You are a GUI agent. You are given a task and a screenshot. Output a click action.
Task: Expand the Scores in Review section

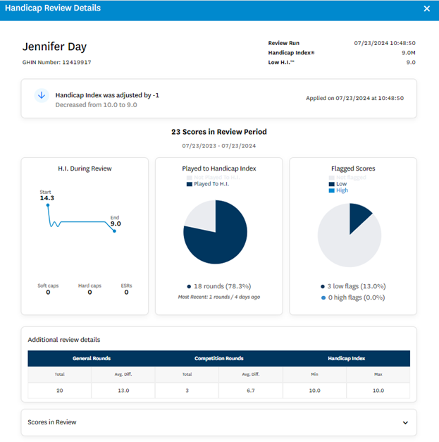coord(405,422)
